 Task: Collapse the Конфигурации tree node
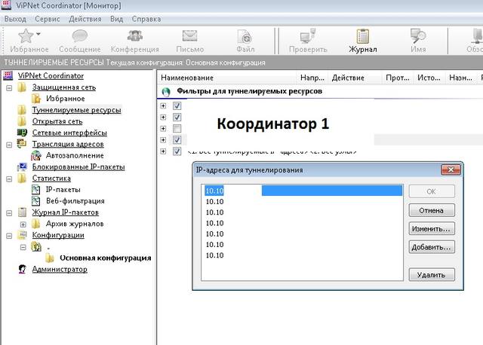[x=9, y=236]
